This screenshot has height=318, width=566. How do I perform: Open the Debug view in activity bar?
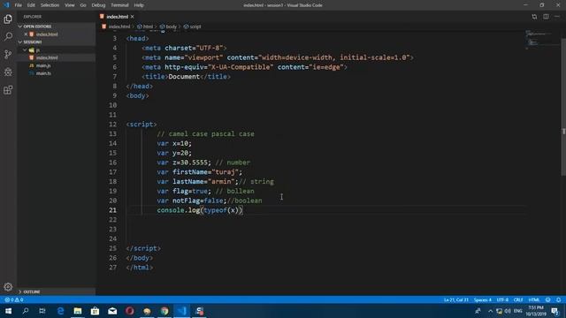8,72
